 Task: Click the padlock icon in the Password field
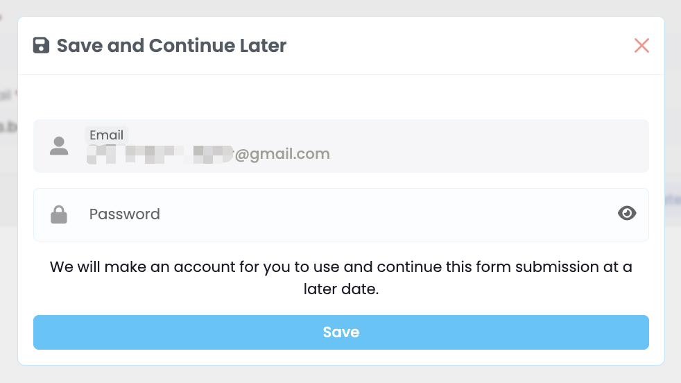pos(59,215)
